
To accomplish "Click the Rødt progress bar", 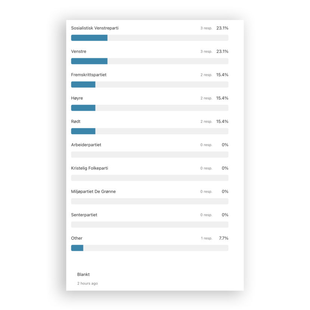I will click(x=149, y=131).
